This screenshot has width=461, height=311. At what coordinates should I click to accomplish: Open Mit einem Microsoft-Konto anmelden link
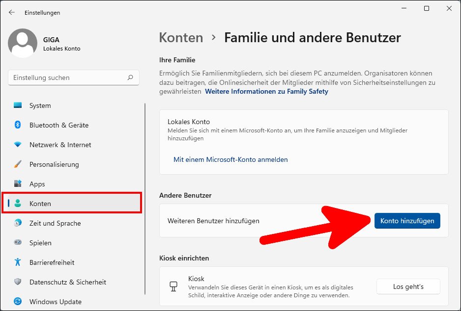pyautogui.click(x=230, y=159)
